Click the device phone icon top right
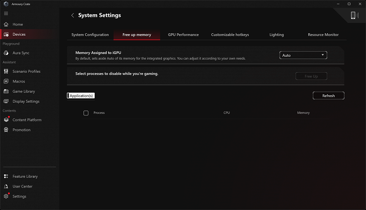Viewport: 366px width, 210px height. [353, 15]
